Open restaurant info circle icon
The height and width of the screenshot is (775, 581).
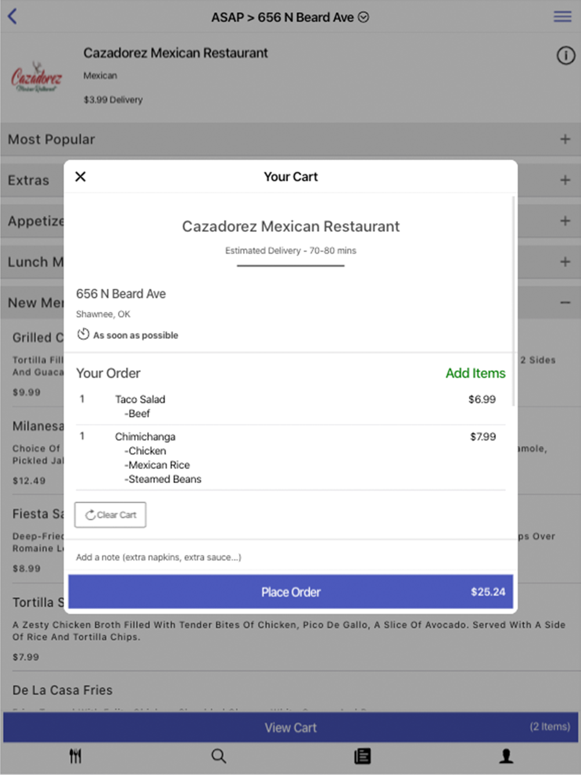pos(566,56)
